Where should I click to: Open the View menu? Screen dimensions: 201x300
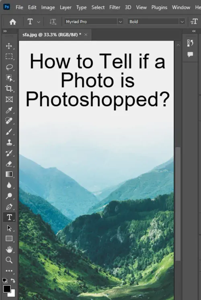point(141,8)
